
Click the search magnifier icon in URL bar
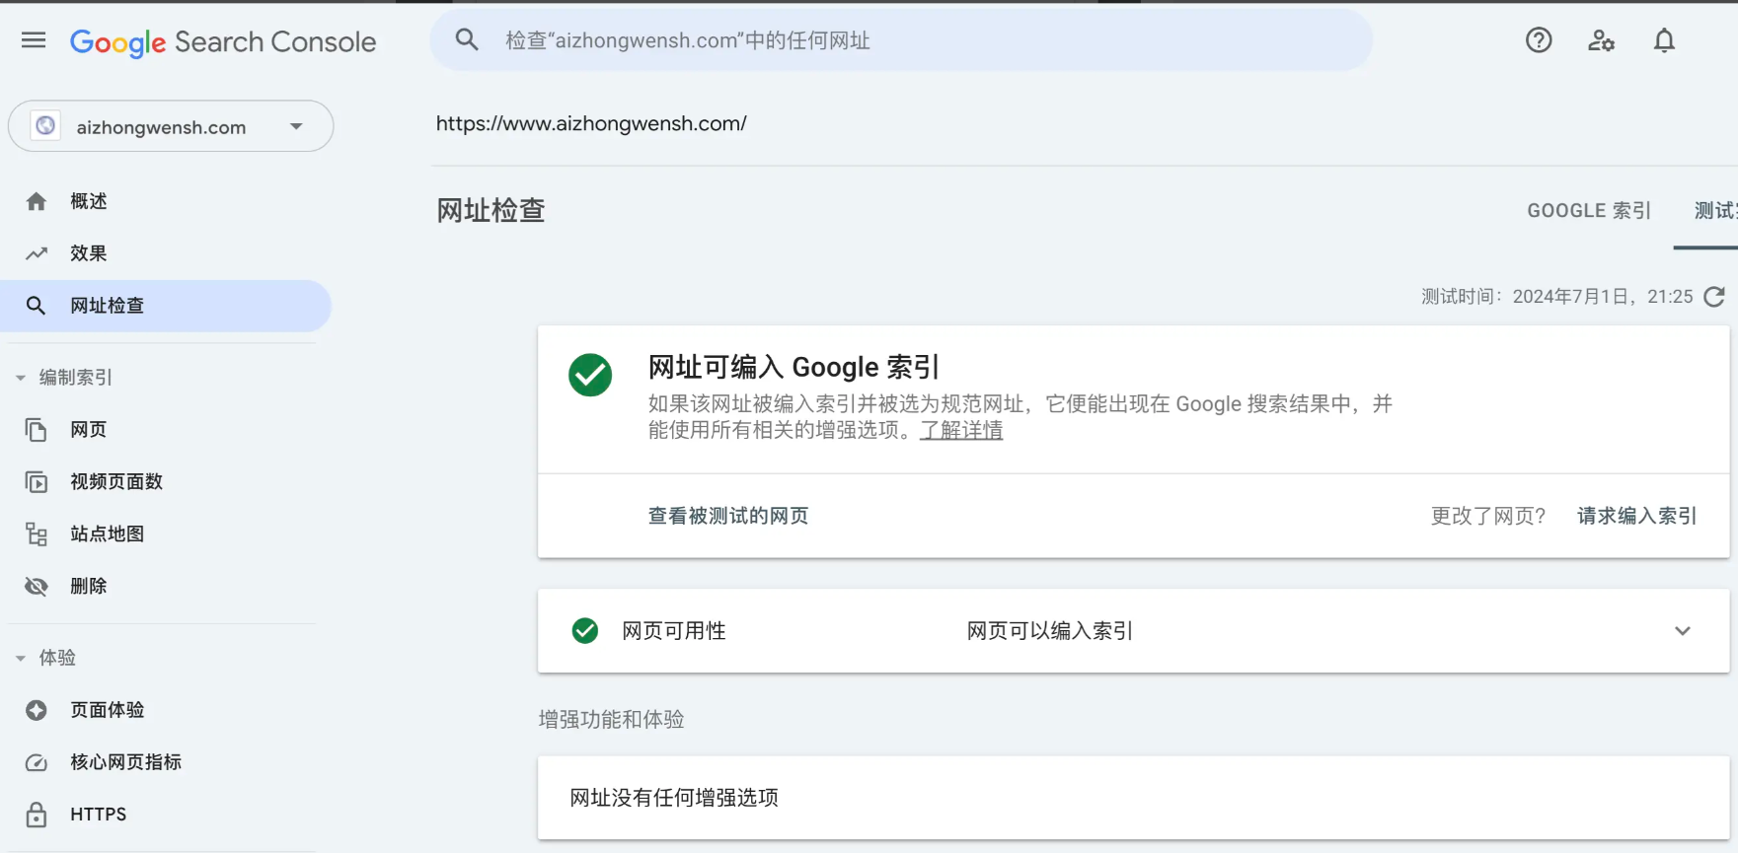coord(467,40)
